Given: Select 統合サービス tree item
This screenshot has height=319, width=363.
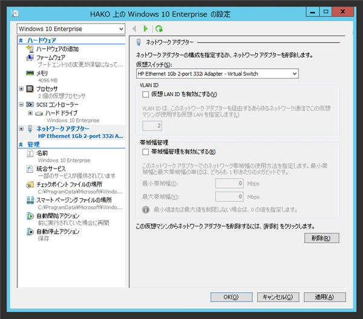Looking at the screenshot, I should pos(51,169).
